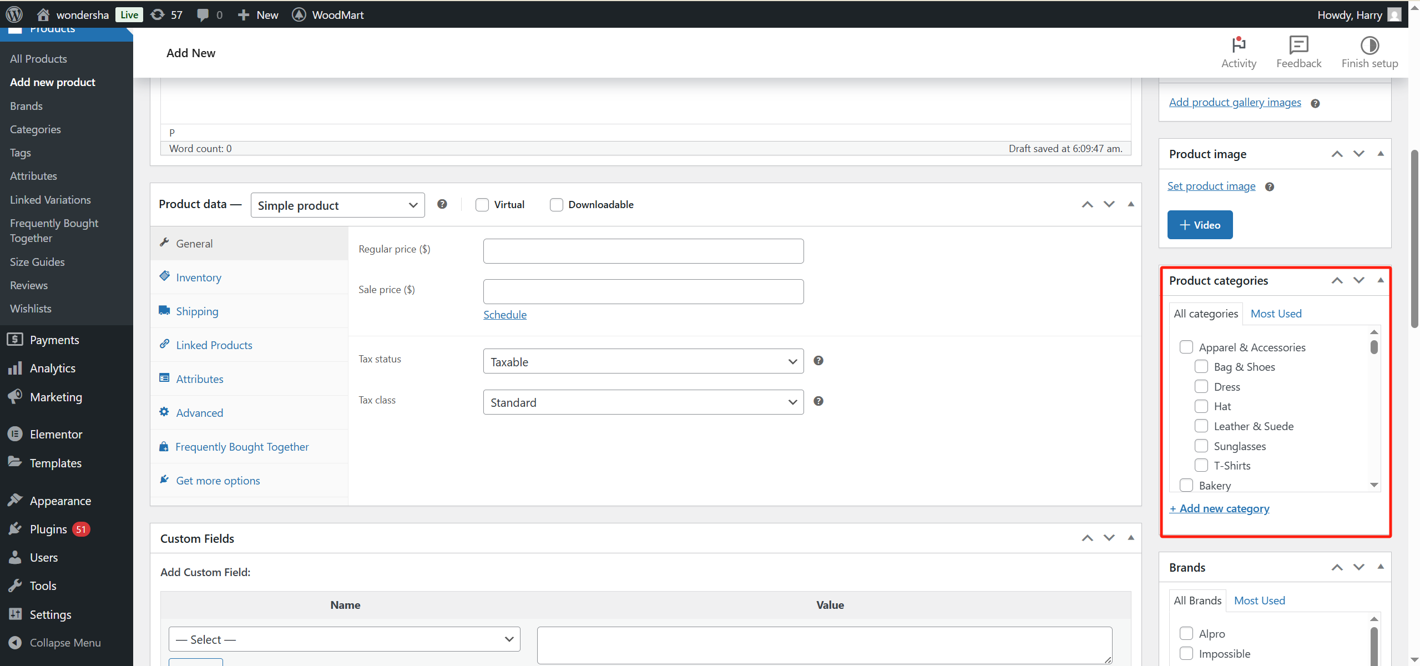Check the Hat category checkbox

(x=1201, y=406)
